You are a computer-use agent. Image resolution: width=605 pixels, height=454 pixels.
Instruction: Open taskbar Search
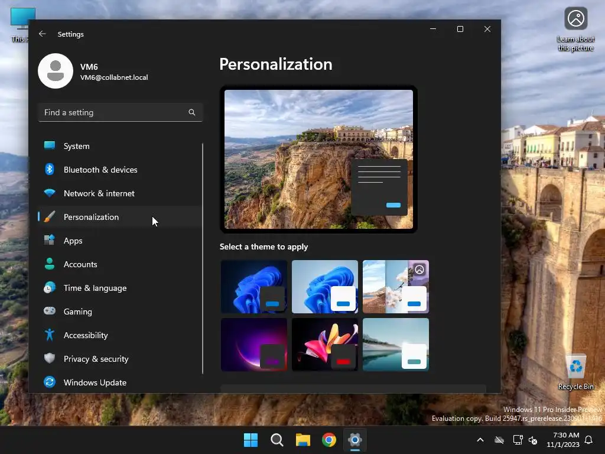[x=277, y=440]
